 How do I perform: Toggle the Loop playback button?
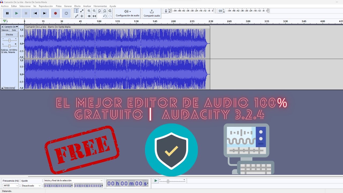66,13
